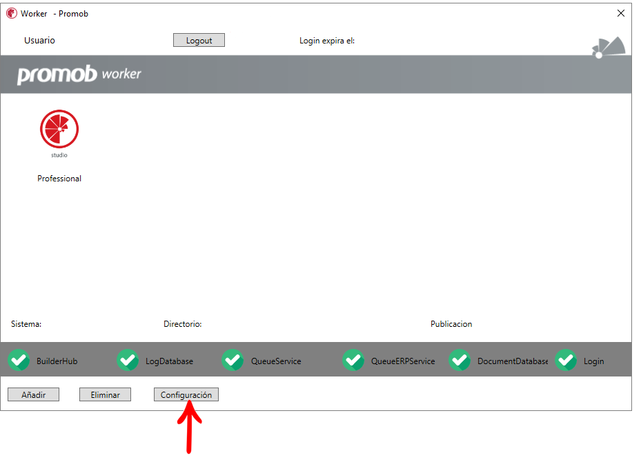Click the Eliminar button
This screenshot has height=462, width=641.
click(105, 394)
